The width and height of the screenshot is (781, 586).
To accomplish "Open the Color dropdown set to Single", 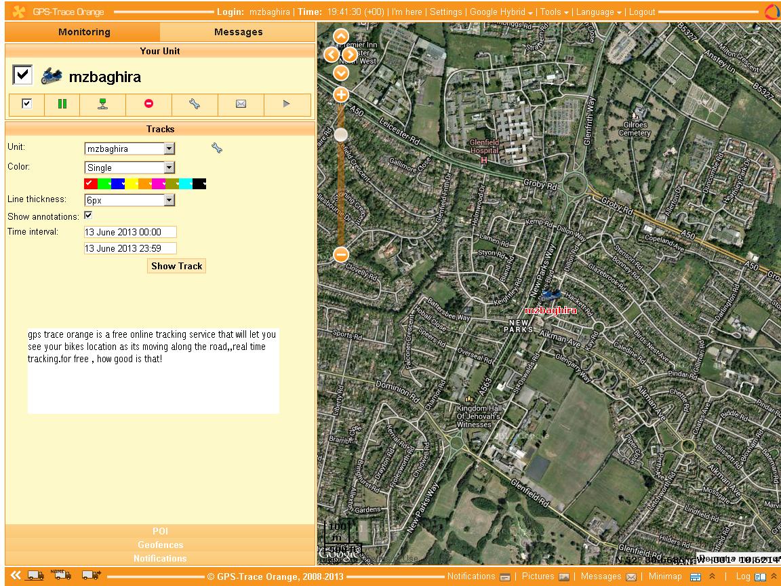I will pyautogui.click(x=129, y=168).
